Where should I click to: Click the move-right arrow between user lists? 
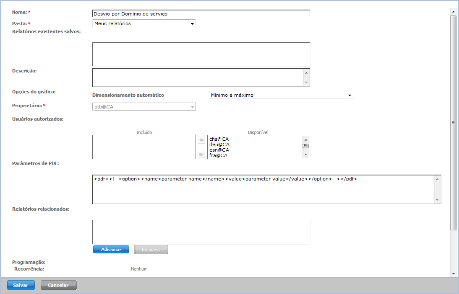pos(201,154)
